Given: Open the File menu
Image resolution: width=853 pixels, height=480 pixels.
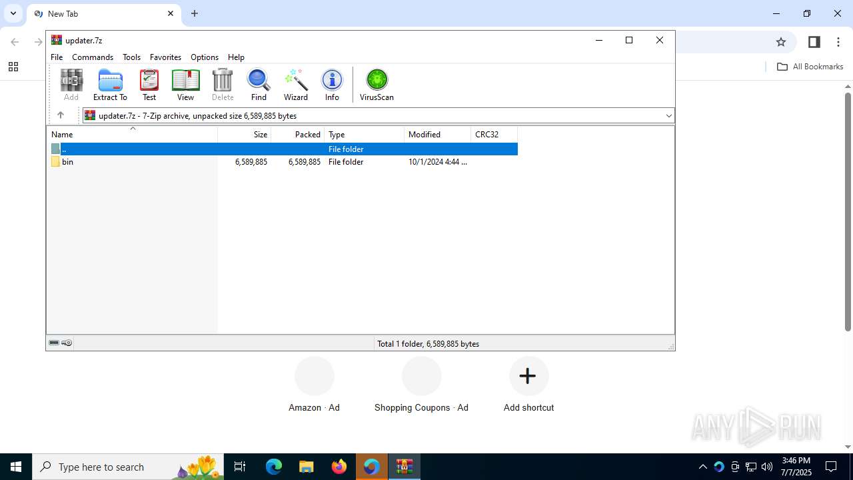Looking at the screenshot, I should click(x=57, y=57).
